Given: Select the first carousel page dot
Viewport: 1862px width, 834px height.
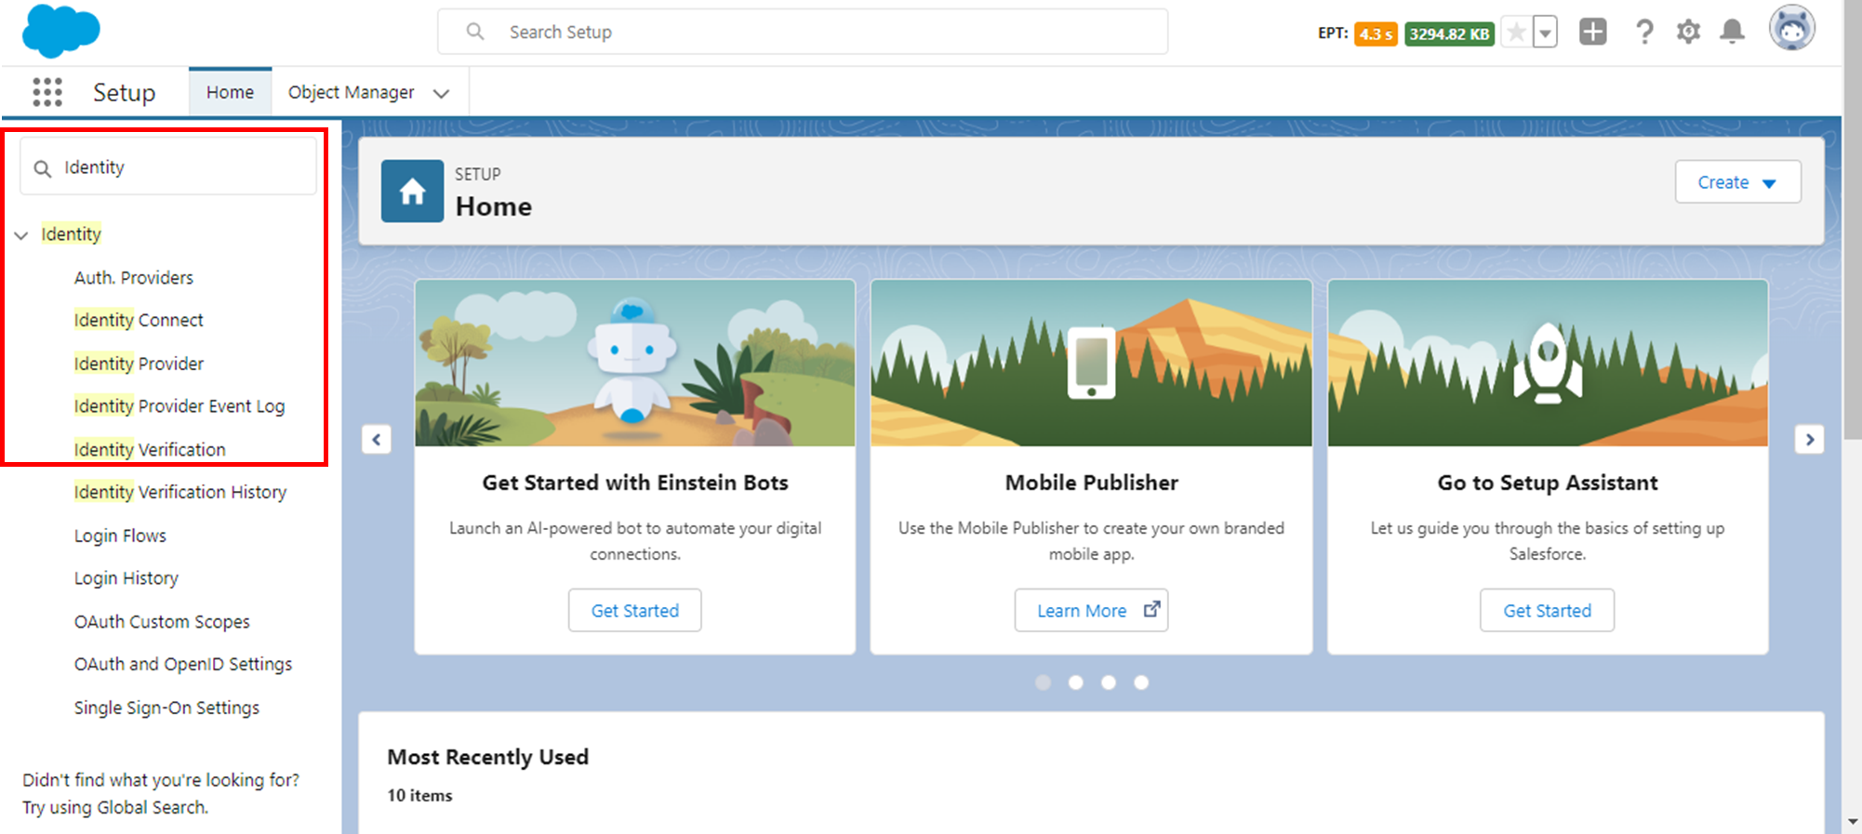Looking at the screenshot, I should click(x=1044, y=682).
